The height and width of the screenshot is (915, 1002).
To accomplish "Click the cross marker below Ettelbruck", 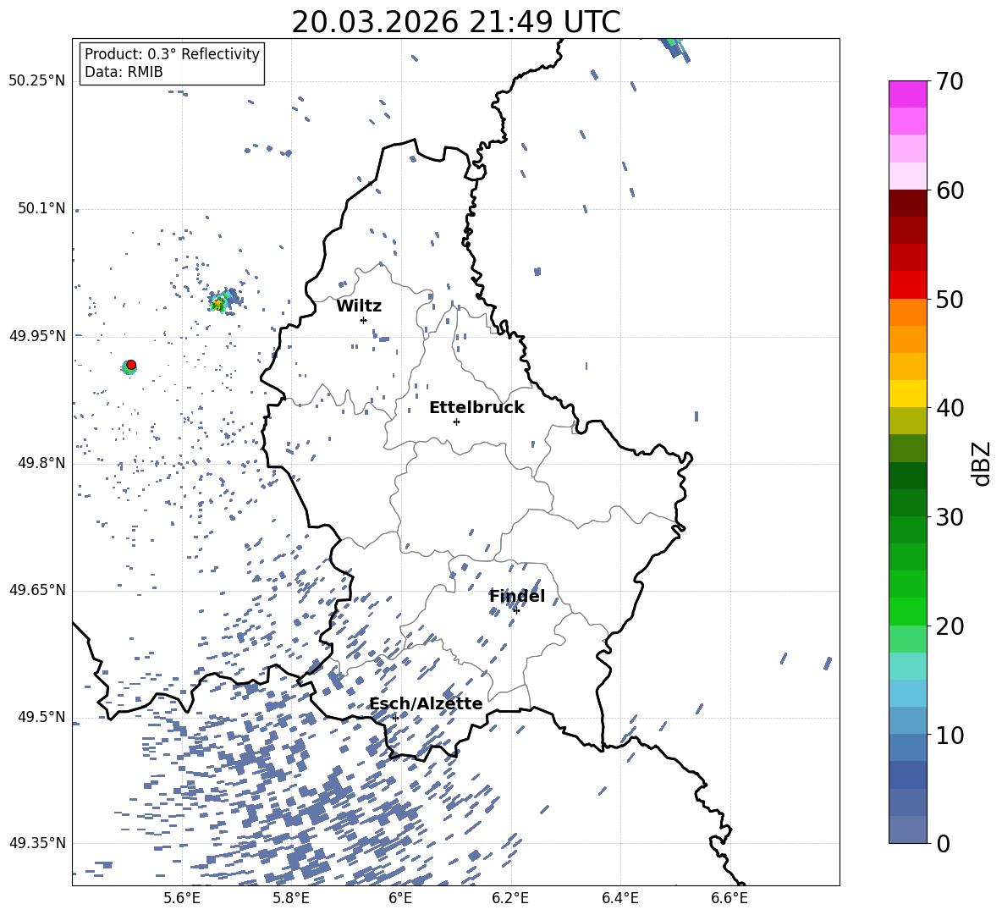I will coord(456,422).
